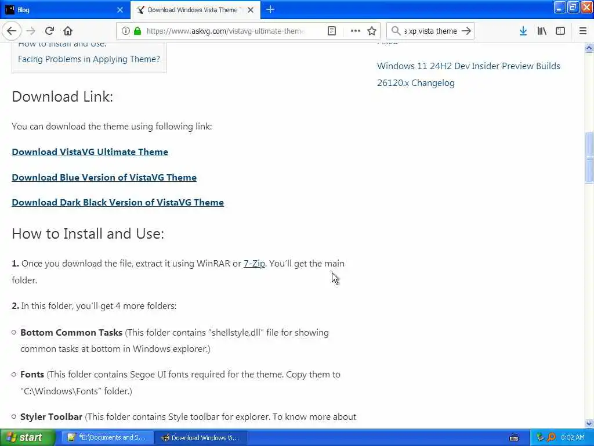
Task: Bookmark this page with the star
Action: (x=372, y=31)
